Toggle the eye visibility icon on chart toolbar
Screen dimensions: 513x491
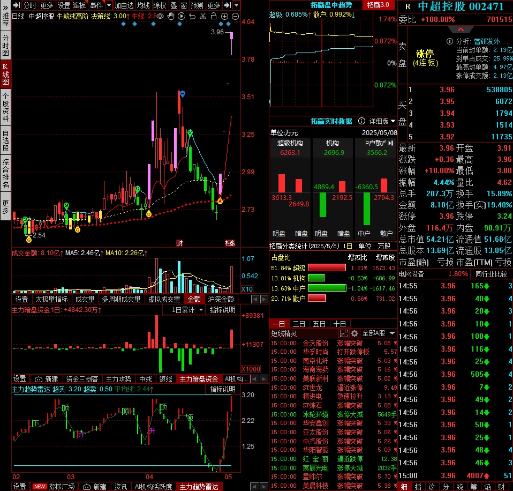(160, 16)
